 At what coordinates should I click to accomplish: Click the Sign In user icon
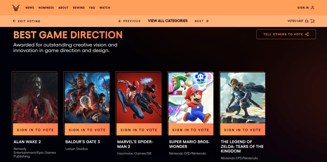coord(313,8)
